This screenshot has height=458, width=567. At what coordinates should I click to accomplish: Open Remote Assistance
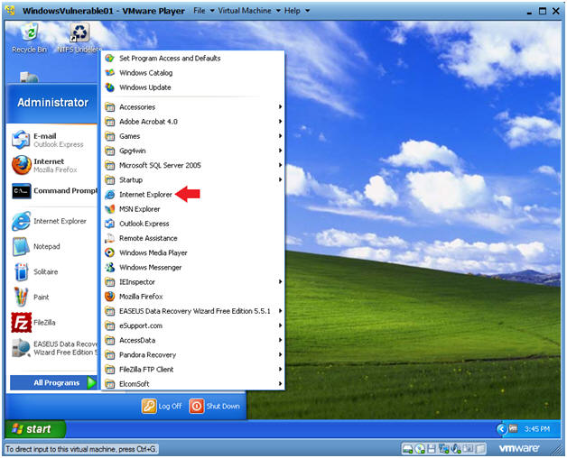[193, 238]
